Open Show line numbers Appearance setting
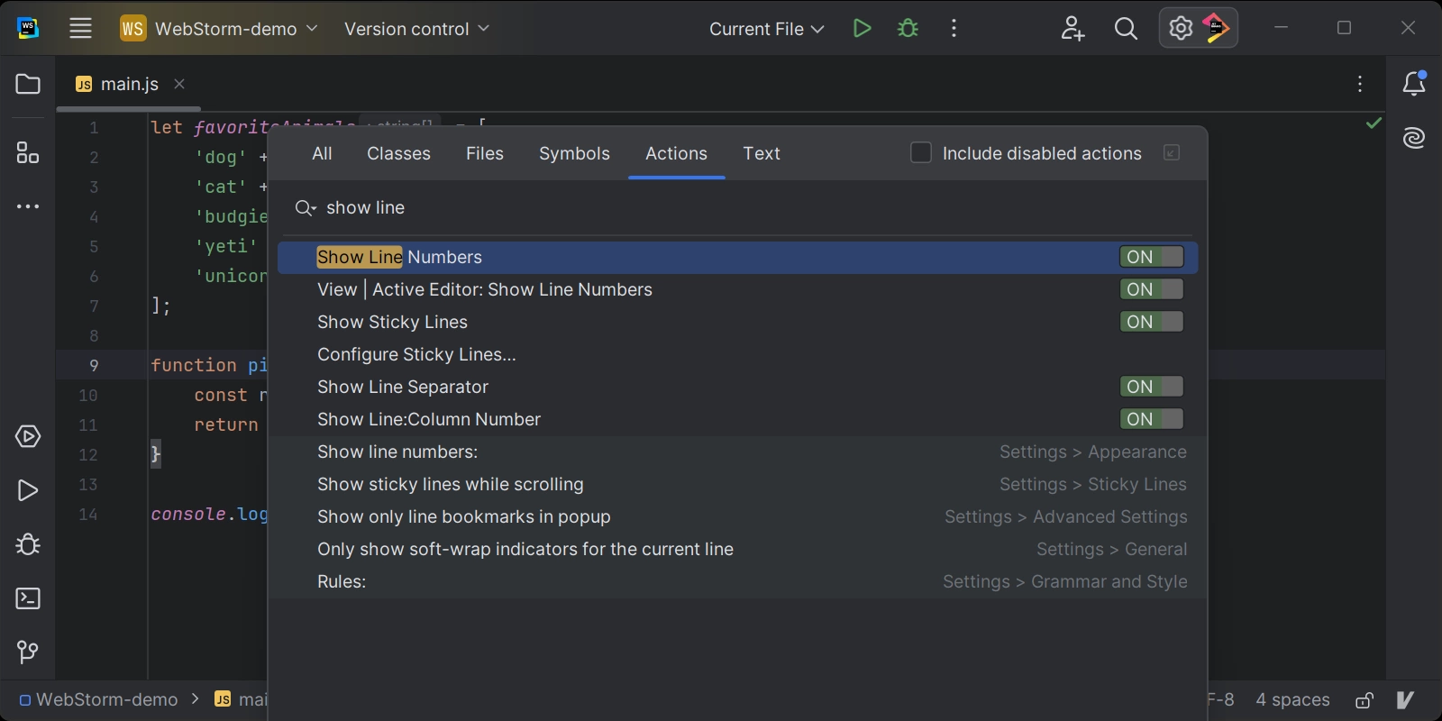Image resolution: width=1442 pixels, height=721 pixels. (x=738, y=452)
